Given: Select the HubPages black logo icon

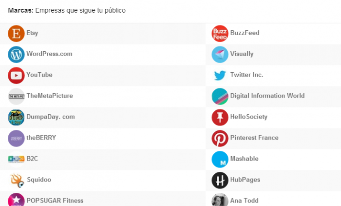Looking at the screenshot, I should tap(220, 180).
